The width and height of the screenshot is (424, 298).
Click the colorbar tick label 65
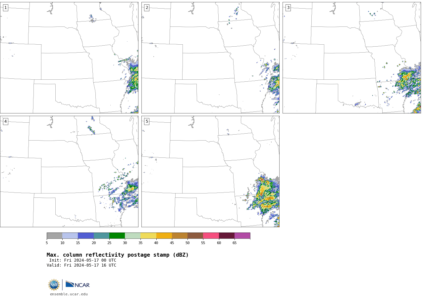pyautogui.click(x=235, y=243)
